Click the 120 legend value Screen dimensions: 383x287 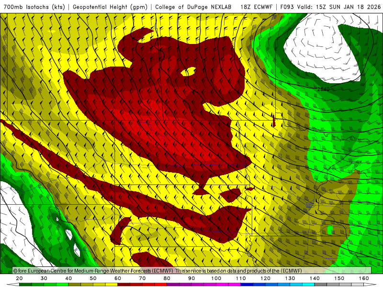(x=266, y=278)
